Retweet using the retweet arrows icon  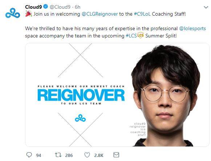pyautogui.click(x=58, y=155)
